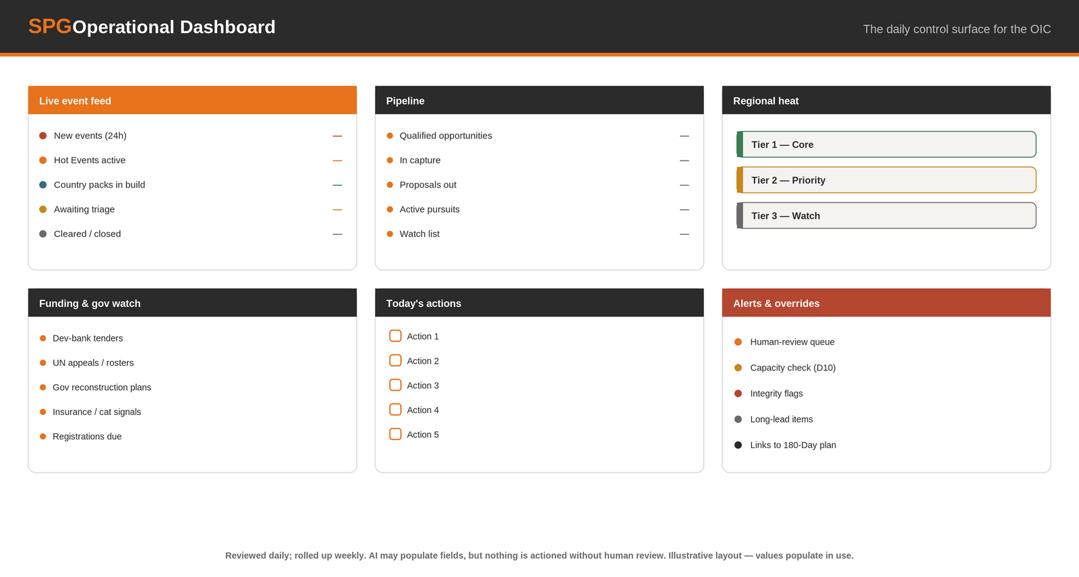This screenshot has height=577, width=1079.
Task: Click the red dot beside New events (24h)
Action: point(43,136)
